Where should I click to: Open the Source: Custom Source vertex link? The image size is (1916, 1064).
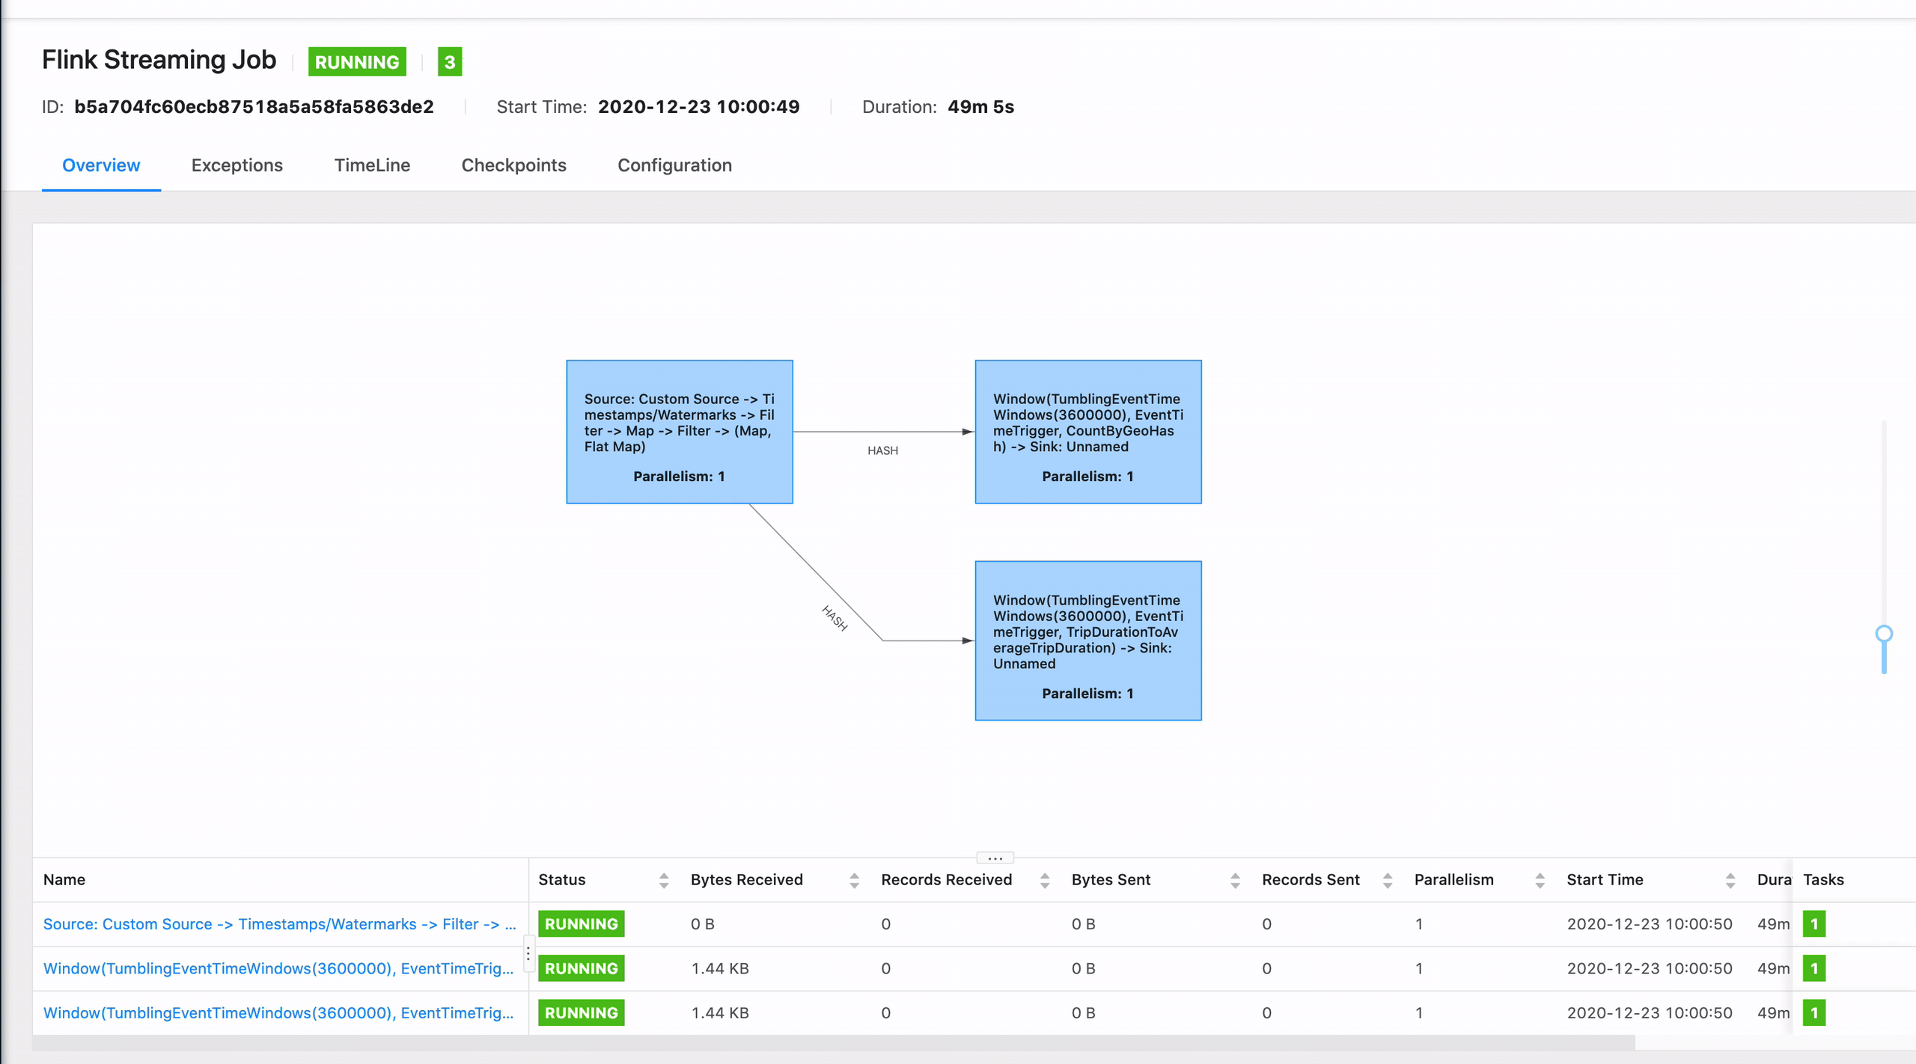279,923
